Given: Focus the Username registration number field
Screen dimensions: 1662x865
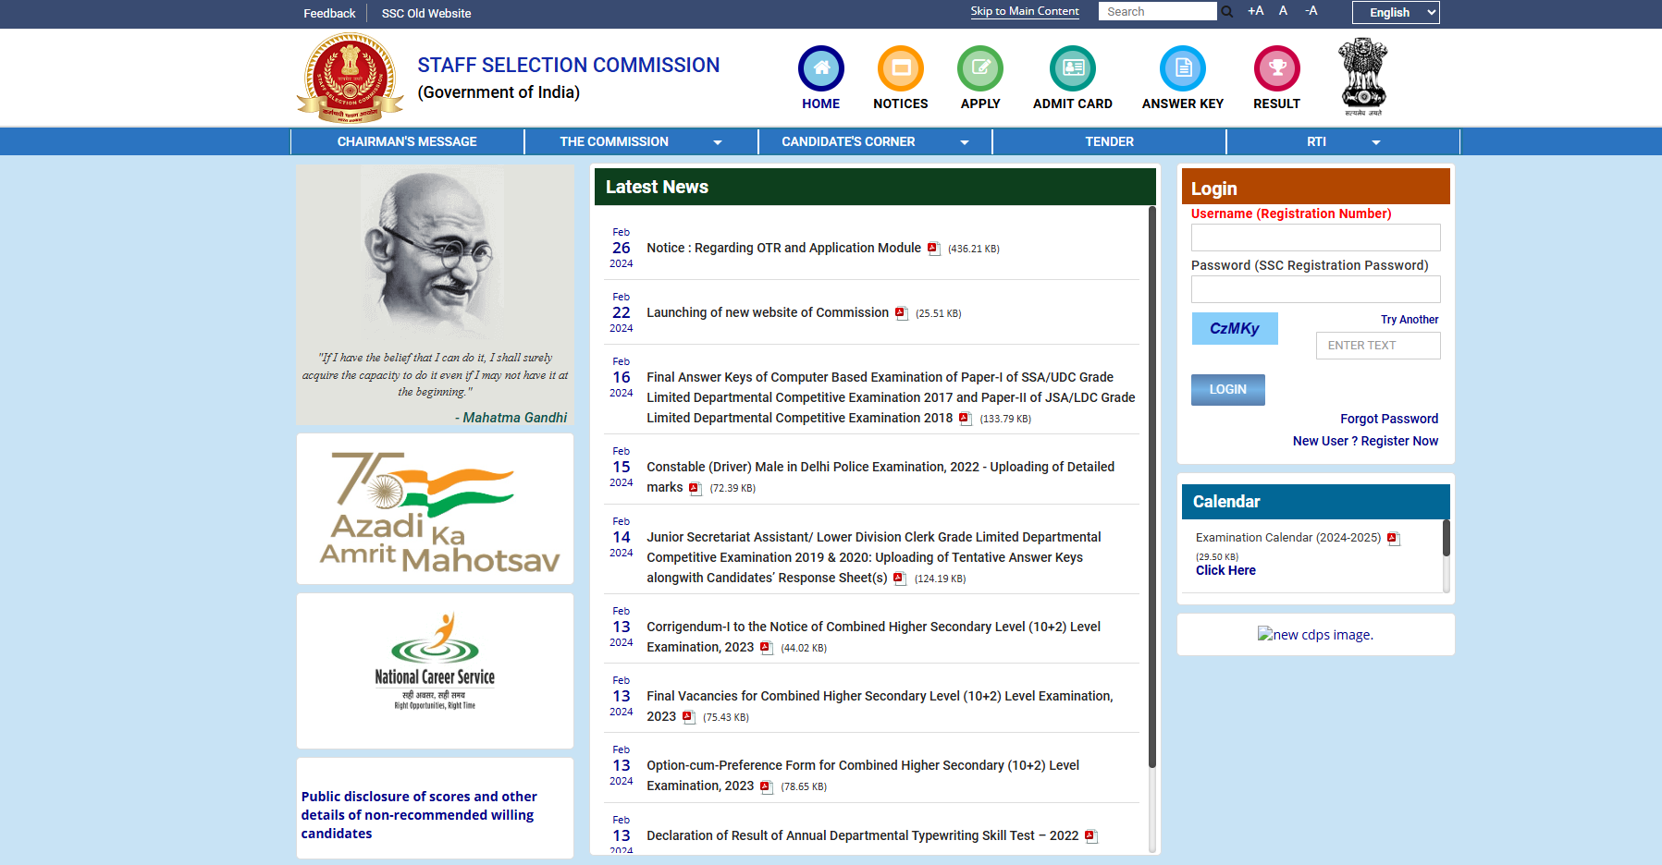Looking at the screenshot, I should pyautogui.click(x=1315, y=238).
